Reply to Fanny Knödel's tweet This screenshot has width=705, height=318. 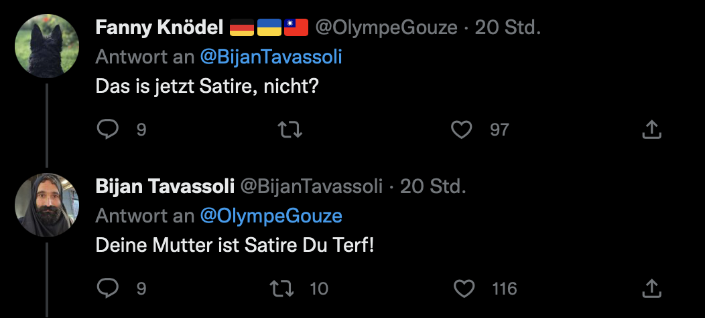pos(107,130)
